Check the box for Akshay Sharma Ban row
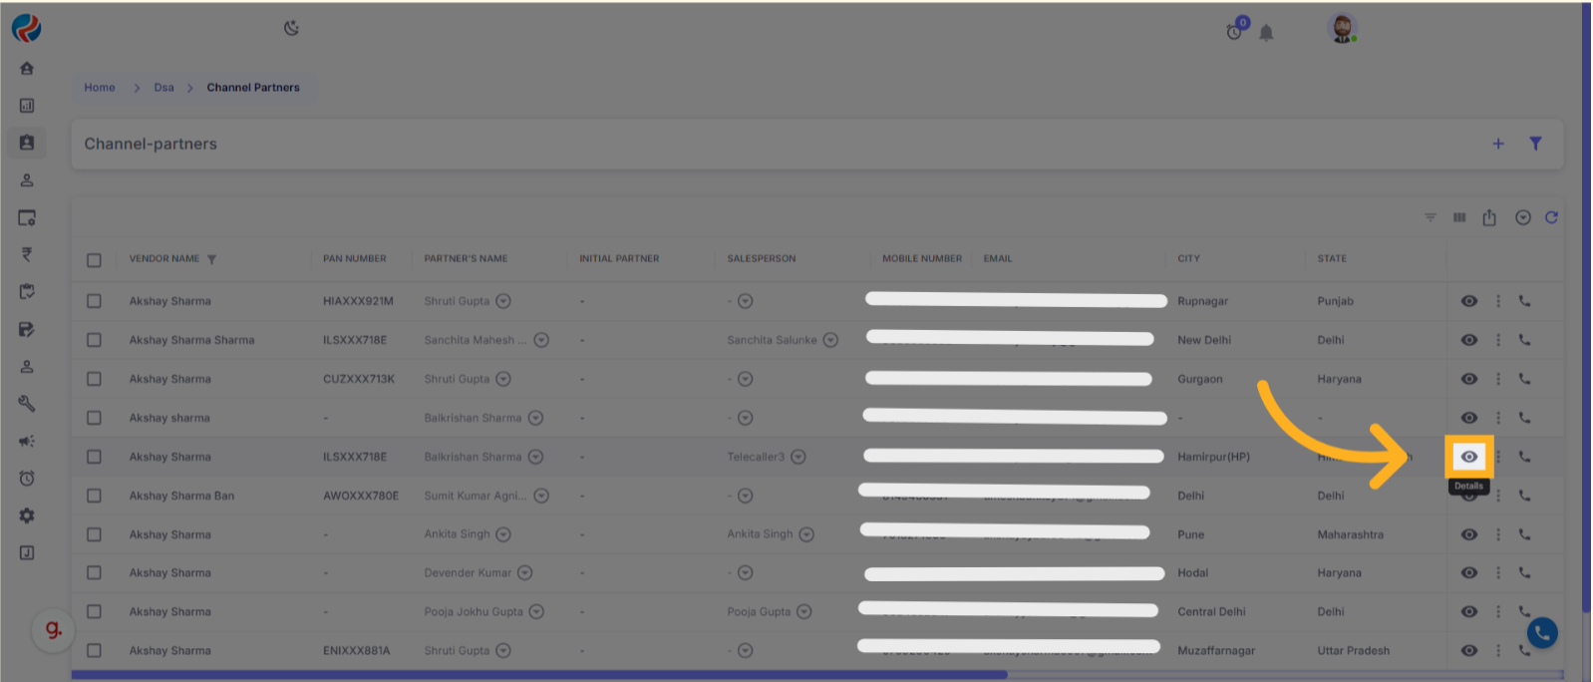Image resolution: width=1593 pixels, height=682 pixels. [x=94, y=496]
